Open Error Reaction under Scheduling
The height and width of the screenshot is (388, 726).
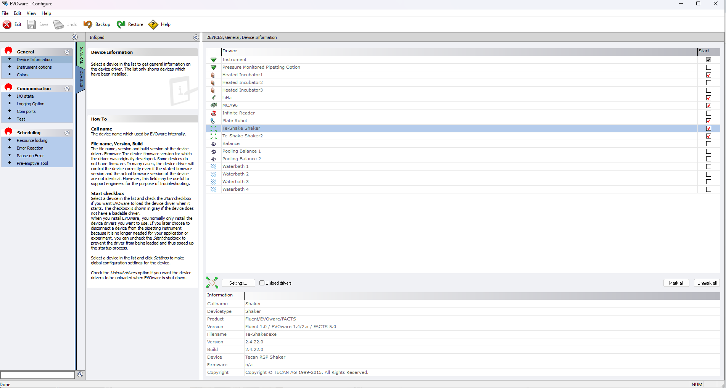click(x=30, y=148)
